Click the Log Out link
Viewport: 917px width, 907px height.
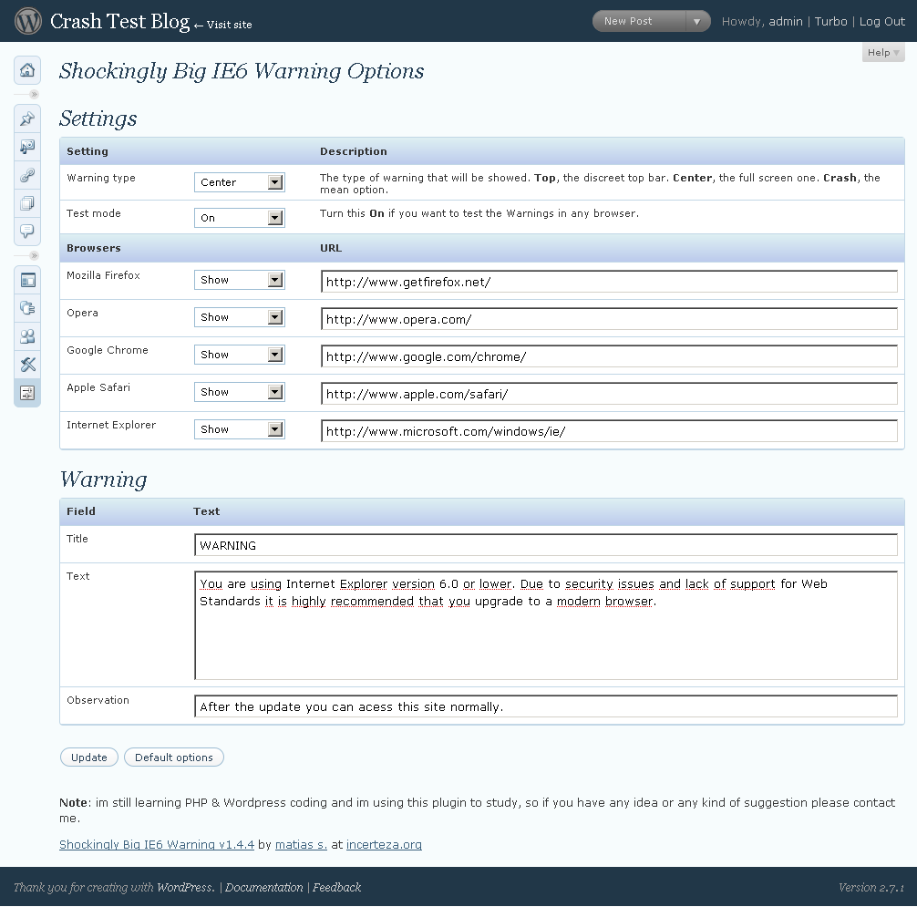(881, 21)
